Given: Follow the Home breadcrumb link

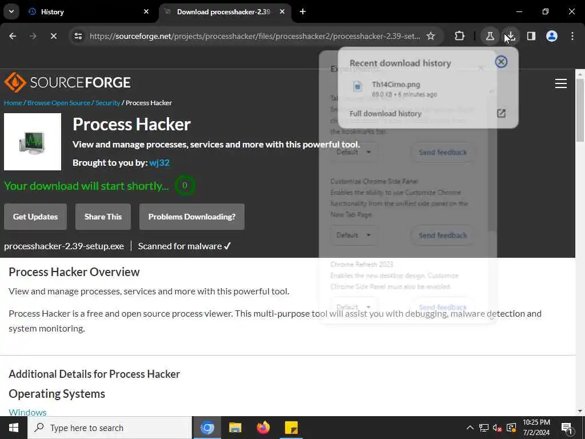Looking at the screenshot, I should (13, 103).
